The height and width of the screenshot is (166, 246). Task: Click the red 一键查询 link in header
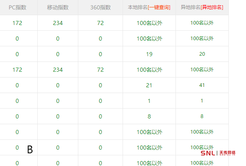tap(160, 7)
